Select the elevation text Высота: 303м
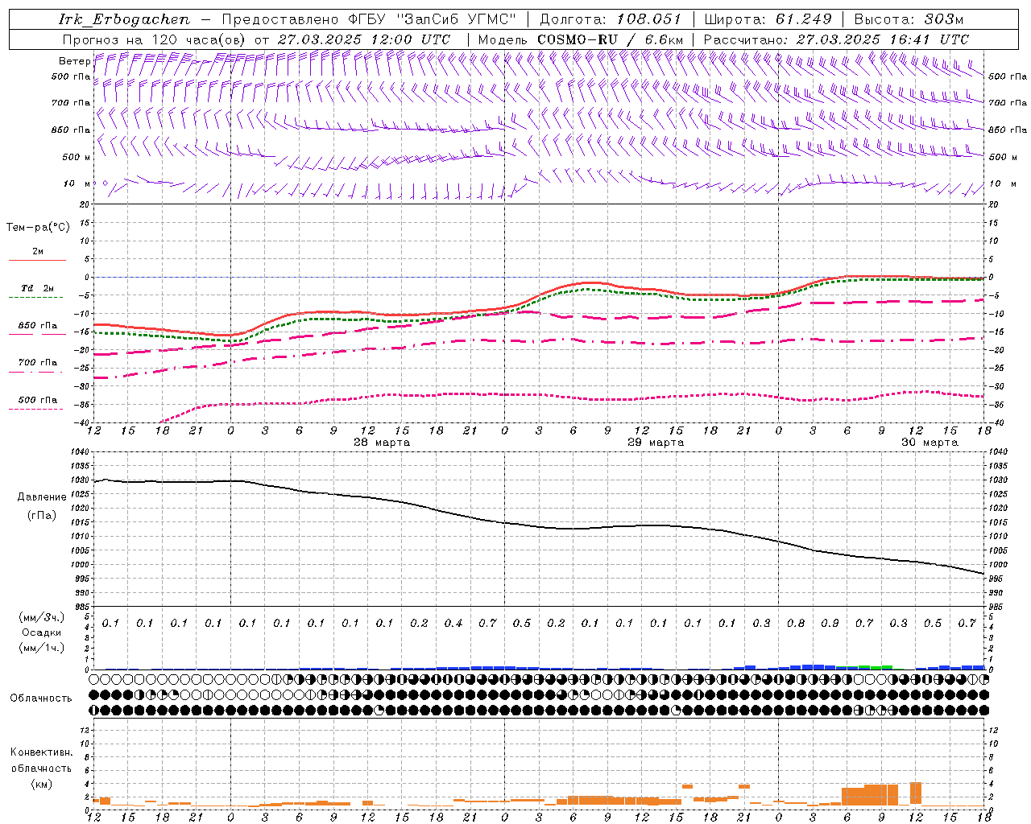This screenshot has width=1031, height=824. [909, 19]
